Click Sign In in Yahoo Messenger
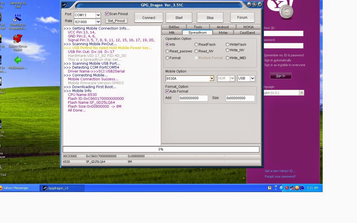The image size is (357, 223). 281,76
